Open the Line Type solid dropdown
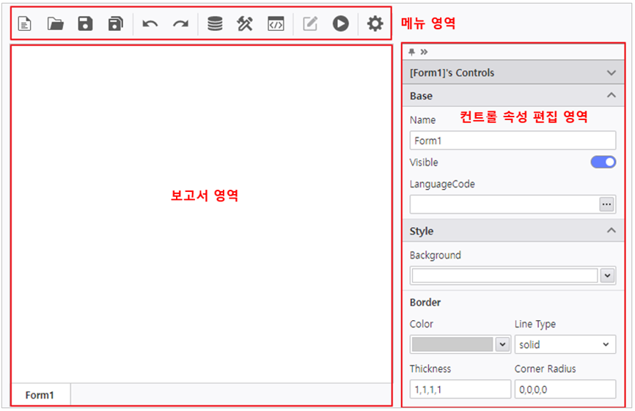The height and width of the screenshot is (411, 635). click(x=565, y=344)
